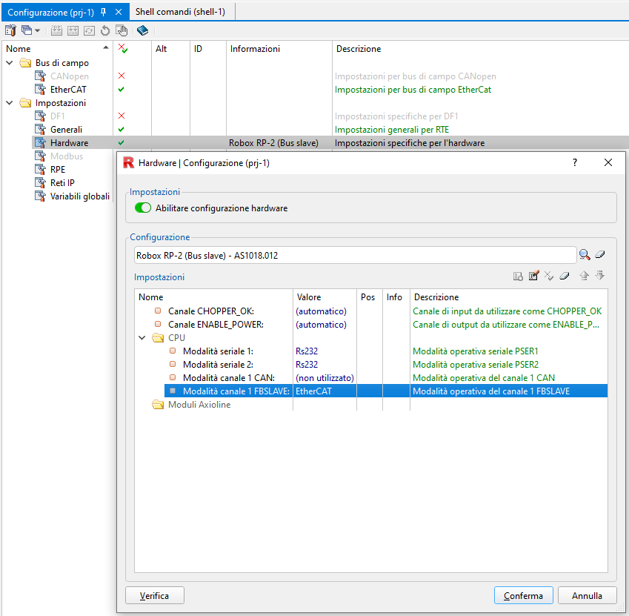Toggle the green check enabled mark for EtherCAT
Viewport: 629px width, 616px height.
coord(122,90)
